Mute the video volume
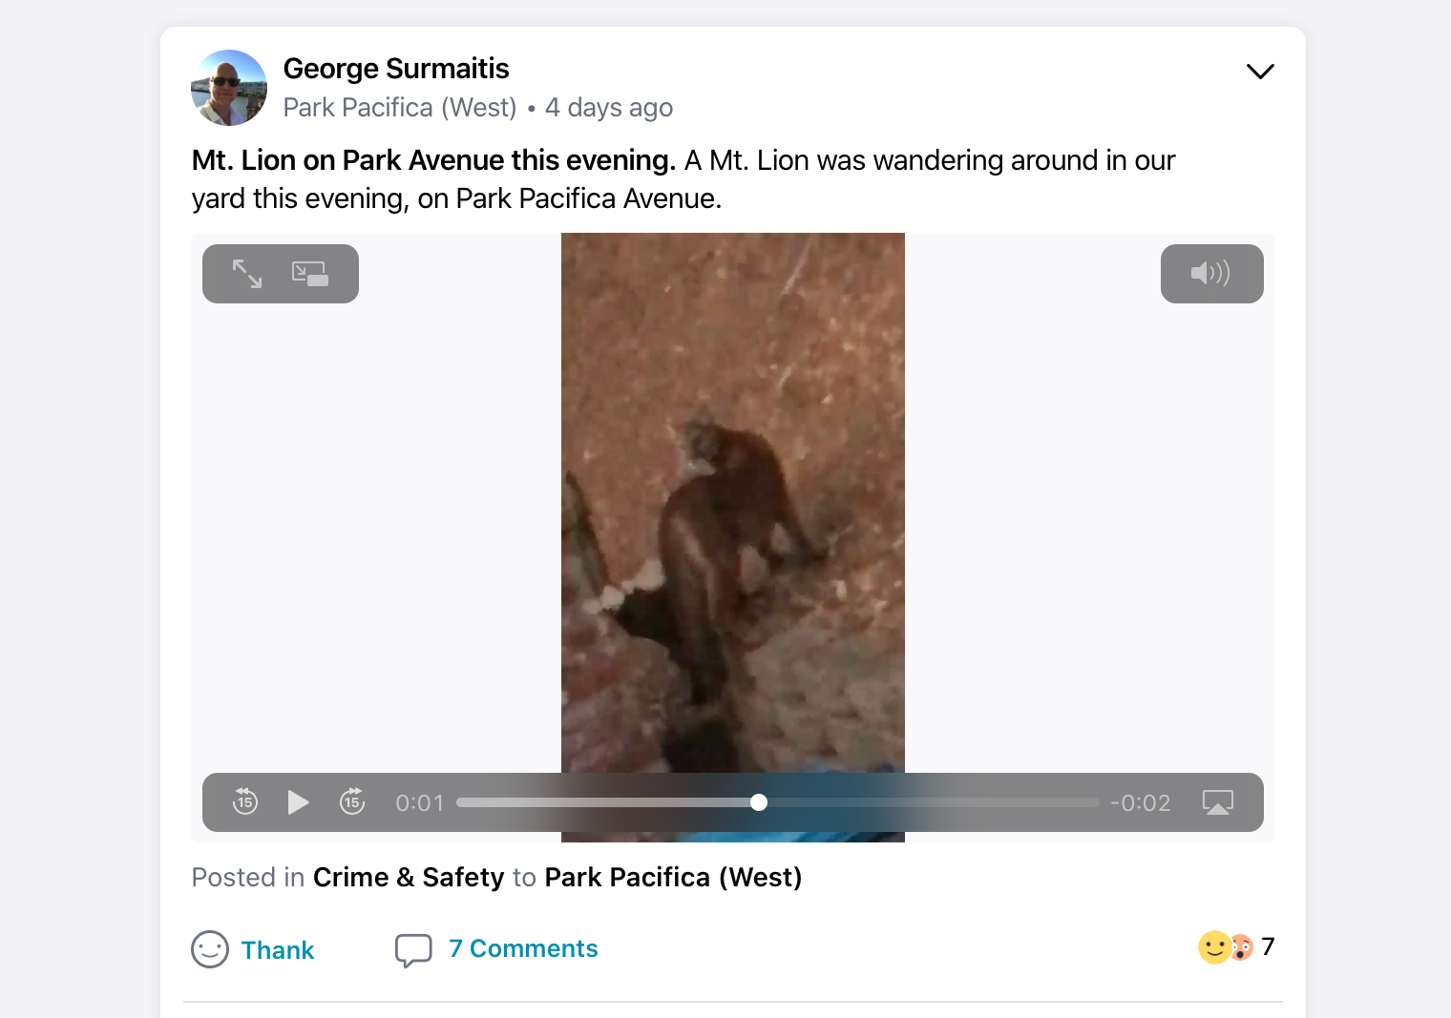The height and width of the screenshot is (1018, 1451). click(1210, 274)
